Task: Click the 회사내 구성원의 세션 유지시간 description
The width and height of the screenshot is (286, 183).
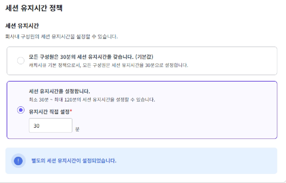Action: (62, 37)
